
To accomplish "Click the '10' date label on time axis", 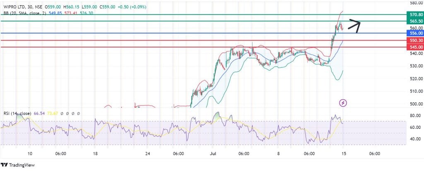I will (x=30, y=154).
